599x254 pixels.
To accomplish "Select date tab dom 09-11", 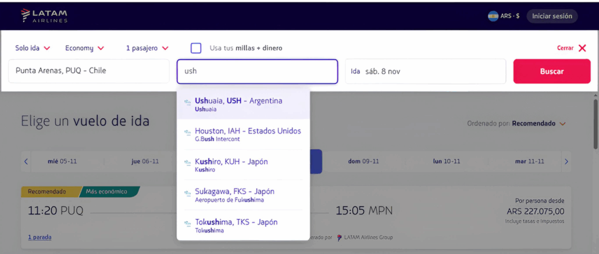I will pyautogui.click(x=363, y=162).
